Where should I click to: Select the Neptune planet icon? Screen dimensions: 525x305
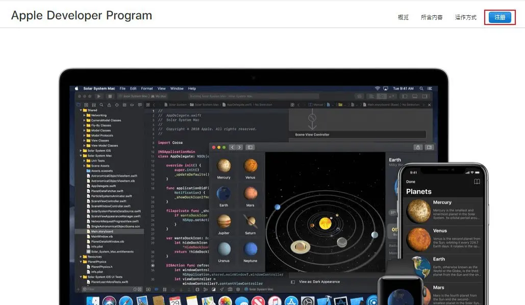click(x=250, y=249)
